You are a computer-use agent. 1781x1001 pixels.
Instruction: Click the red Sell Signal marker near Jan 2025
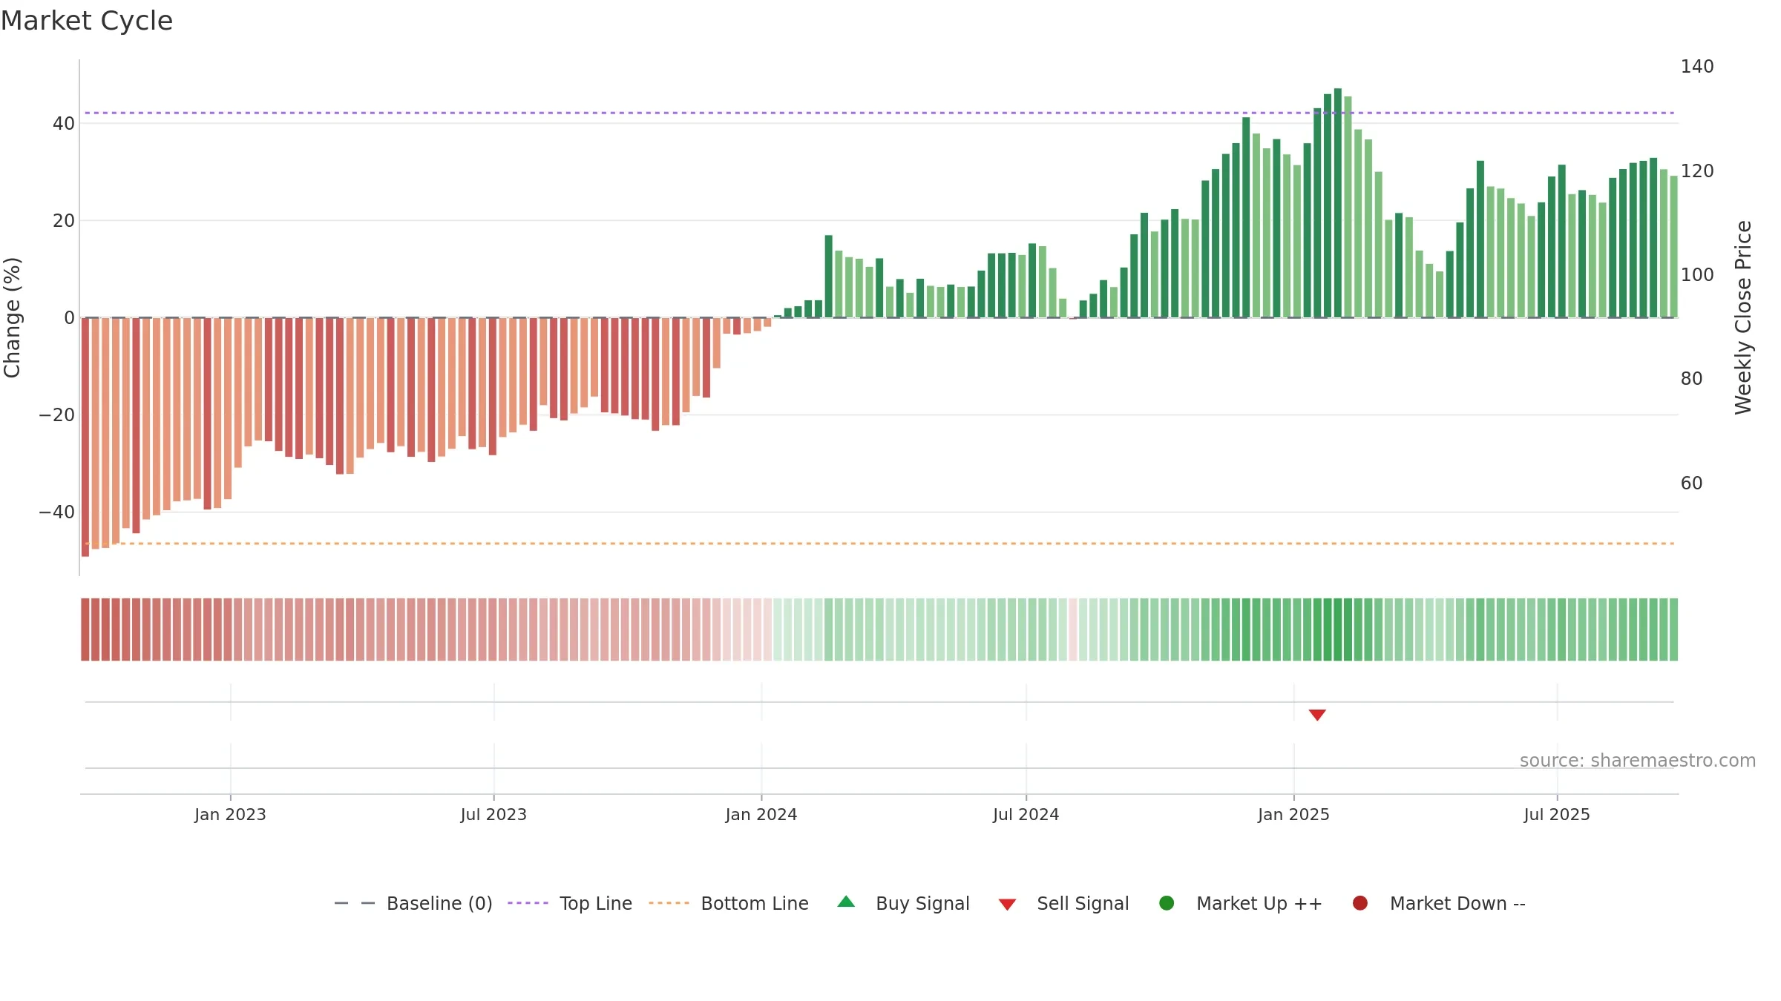click(x=1317, y=715)
